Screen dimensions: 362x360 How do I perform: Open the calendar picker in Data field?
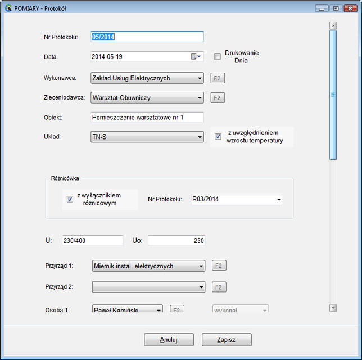pos(196,56)
